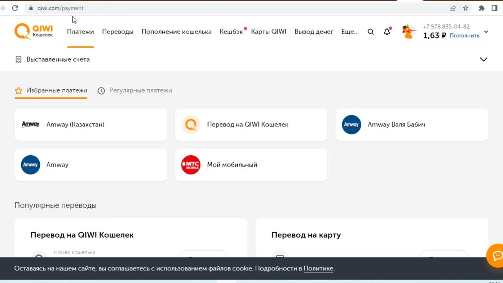Screen dimensions: 503x283
Task: Expand the Выставленные счета section chevron
Action: pos(484,59)
